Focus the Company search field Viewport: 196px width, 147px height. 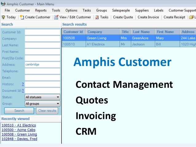pyautogui.click(x=42, y=39)
